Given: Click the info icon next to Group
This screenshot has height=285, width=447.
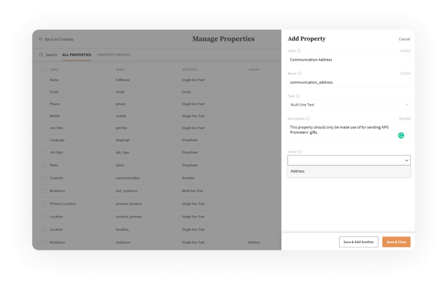Looking at the screenshot, I should (300, 152).
